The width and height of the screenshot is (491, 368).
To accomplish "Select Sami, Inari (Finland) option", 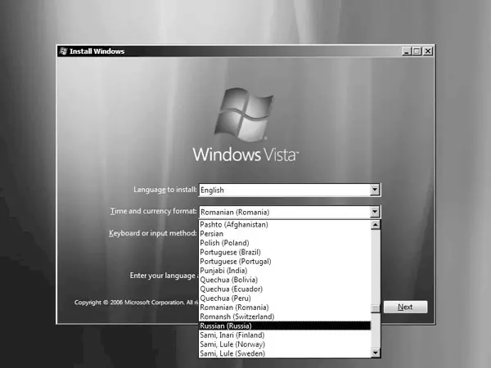I will click(x=285, y=335).
